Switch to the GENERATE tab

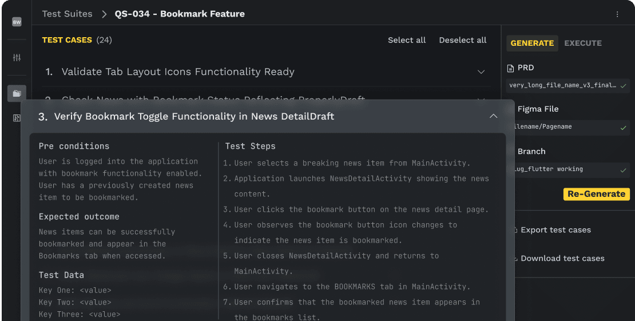tap(532, 43)
